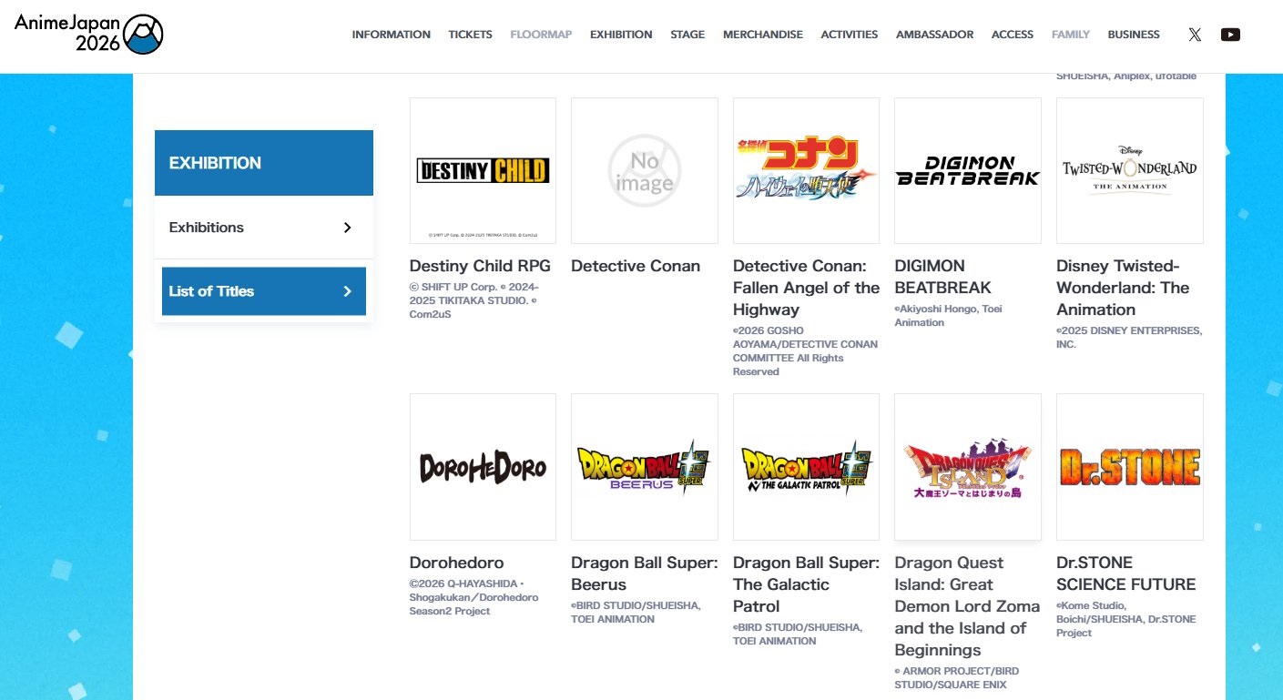Open the AMBASSADOR menu item
The width and height of the screenshot is (1283, 700).
pyautogui.click(x=934, y=35)
